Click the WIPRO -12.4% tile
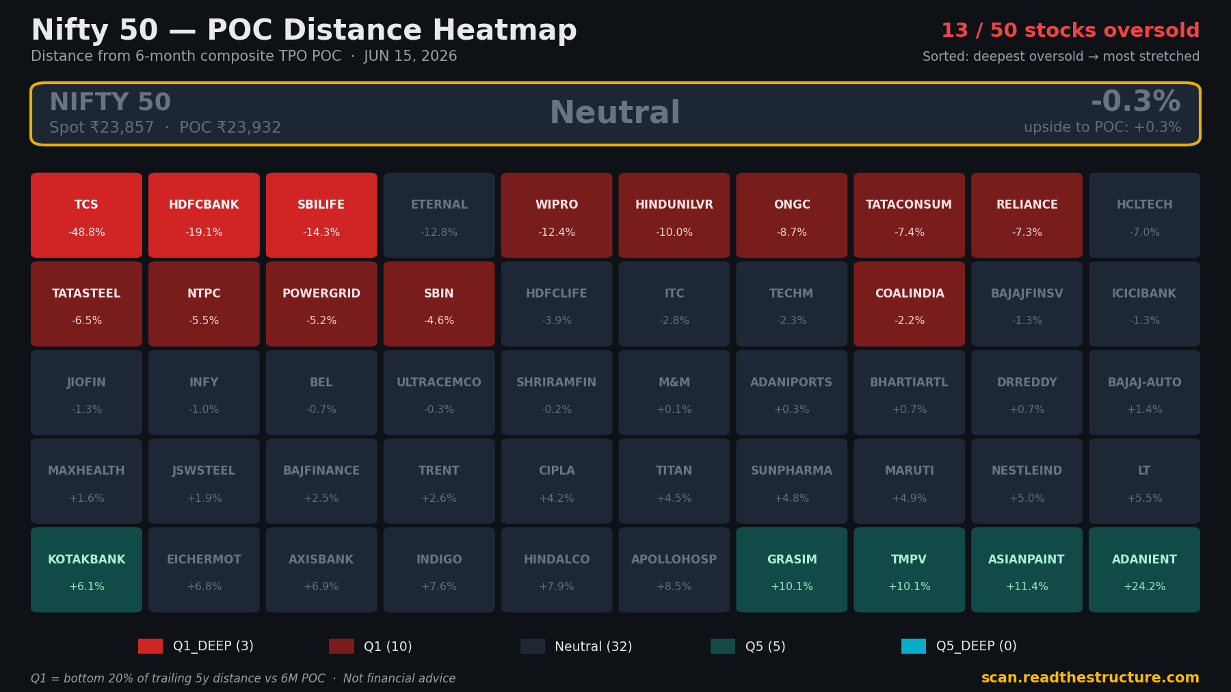 (557, 215)
